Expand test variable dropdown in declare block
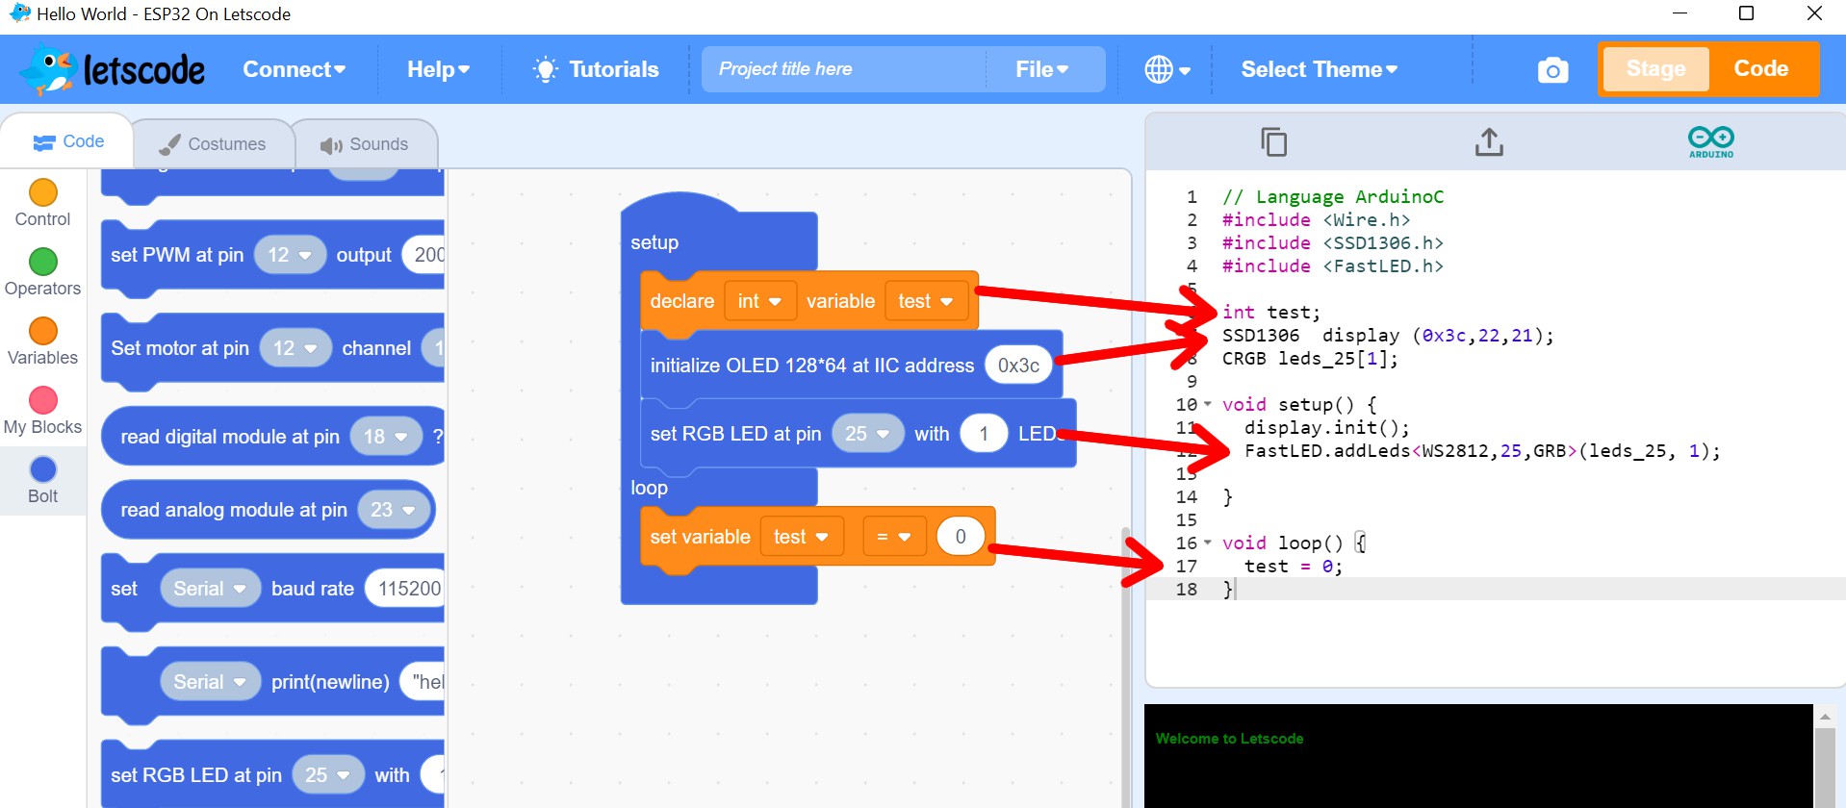 (x=925, y=301)
